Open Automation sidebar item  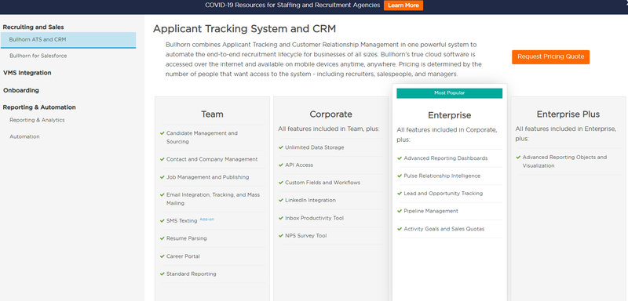coord(24,136)
